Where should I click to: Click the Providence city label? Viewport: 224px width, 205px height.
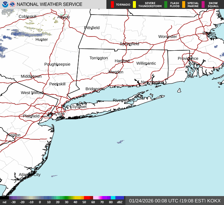(188, 59)
